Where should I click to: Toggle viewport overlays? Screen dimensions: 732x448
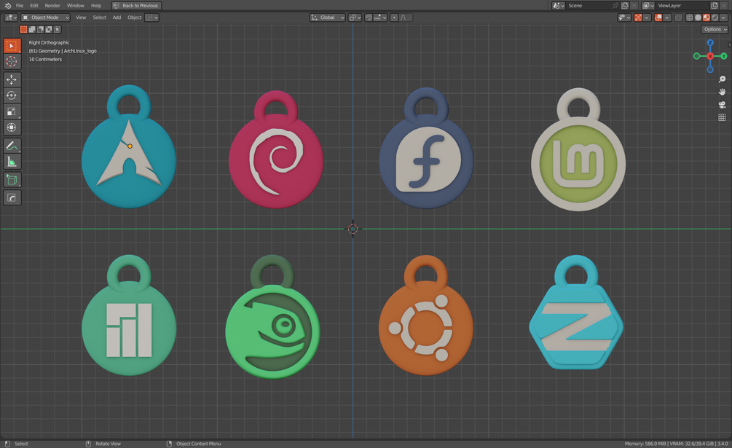[x=658, y=17]
